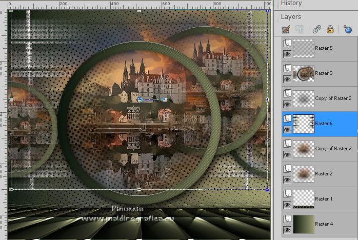Click the right-middle handle of the transform box

click(267, 100)
